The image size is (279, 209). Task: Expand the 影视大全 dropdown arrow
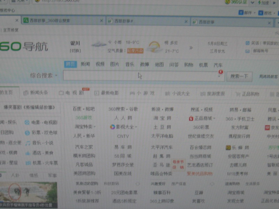point(136,127)
